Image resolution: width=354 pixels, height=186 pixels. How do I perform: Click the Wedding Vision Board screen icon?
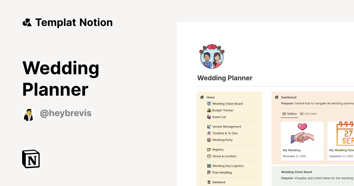coord(209,104)
